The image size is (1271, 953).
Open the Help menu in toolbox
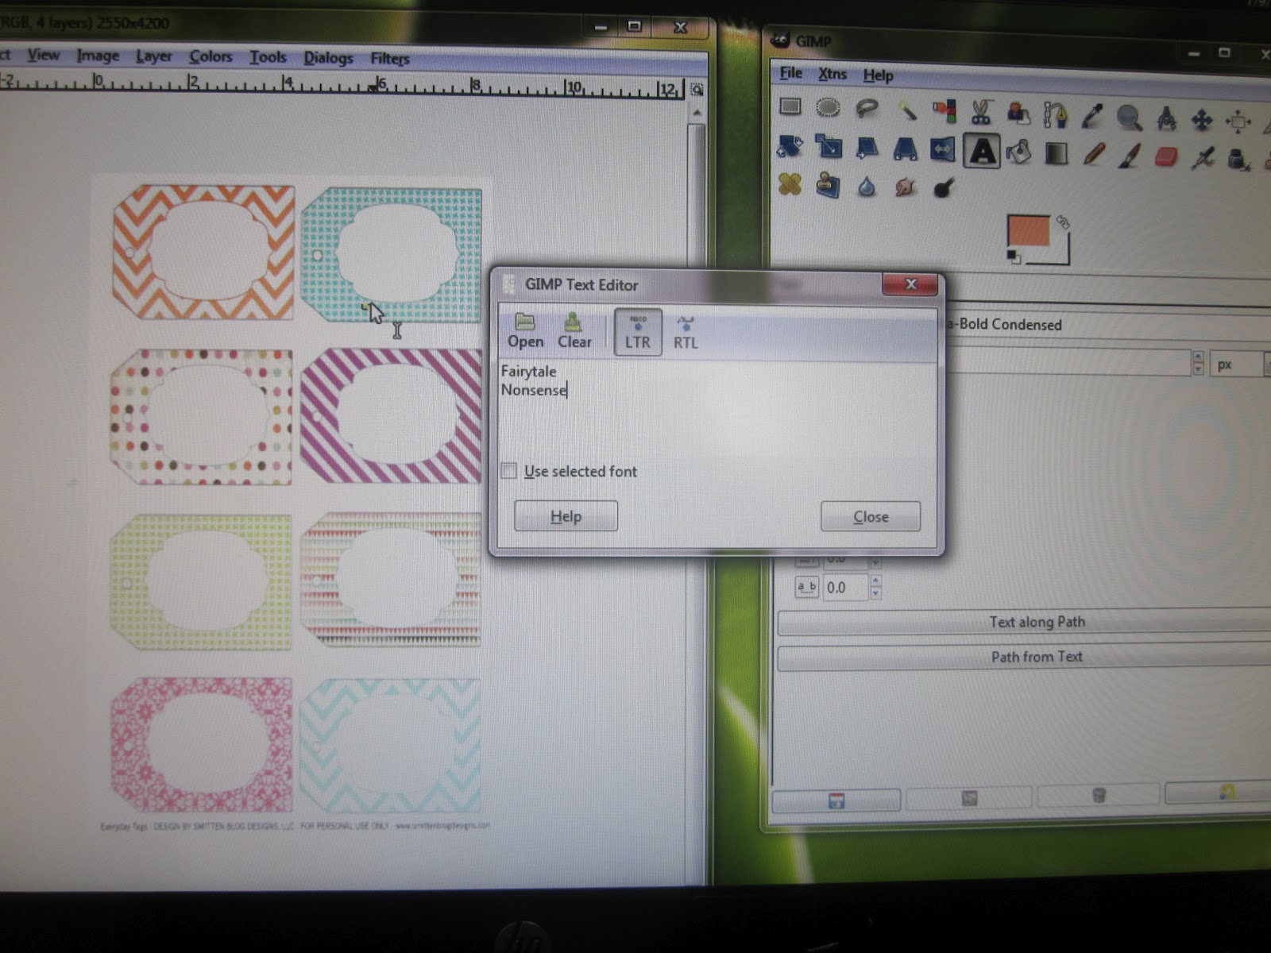tap(879, 75)
